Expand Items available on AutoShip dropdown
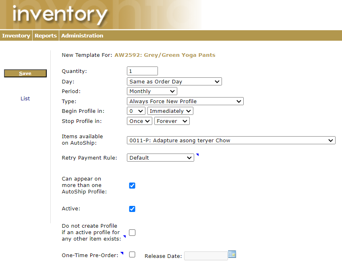The width and height of the screenshot is (342, 272). (x=231, y=141)
